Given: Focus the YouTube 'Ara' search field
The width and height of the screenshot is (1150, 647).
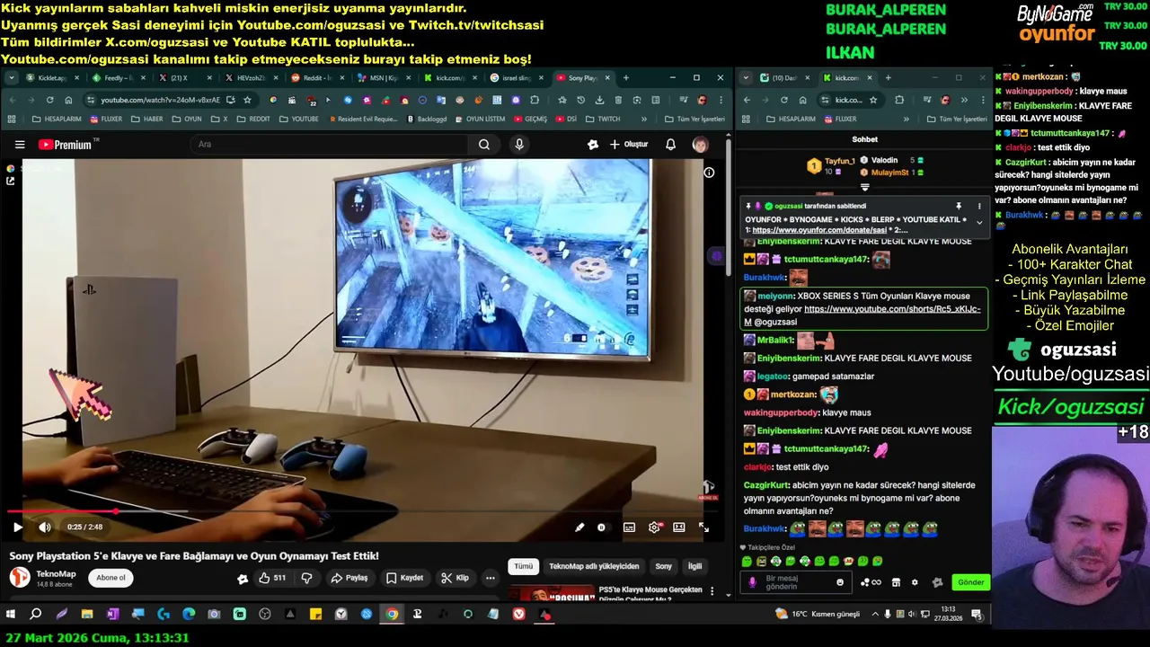Looking at the screenshot, I should [x=328, y=145].
